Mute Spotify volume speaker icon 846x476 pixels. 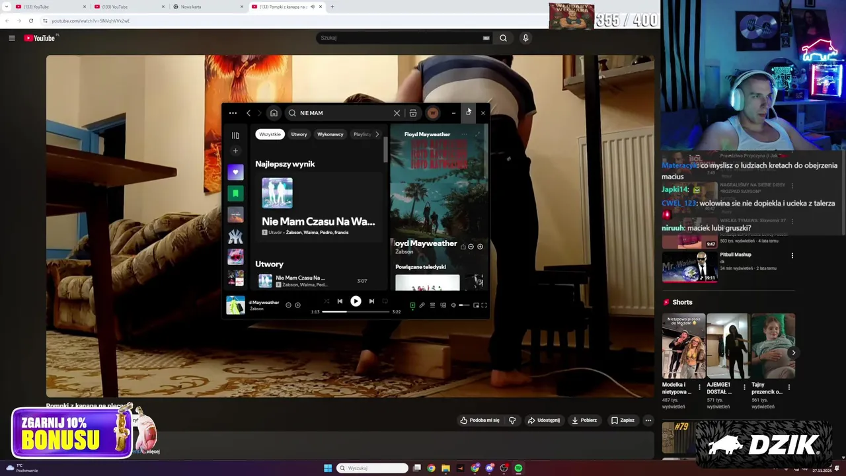pyautogui.click(x=453, y=305)
